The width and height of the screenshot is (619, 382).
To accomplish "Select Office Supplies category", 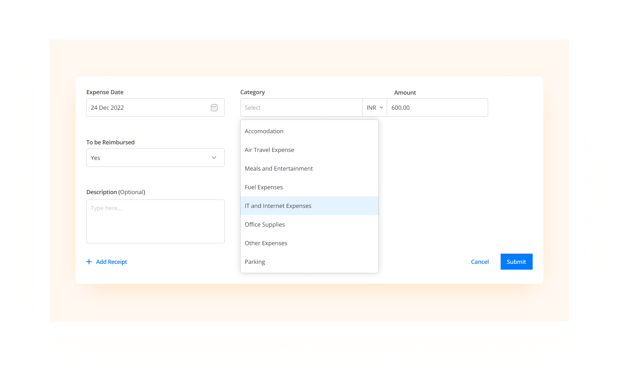I will tap(265, 224).
